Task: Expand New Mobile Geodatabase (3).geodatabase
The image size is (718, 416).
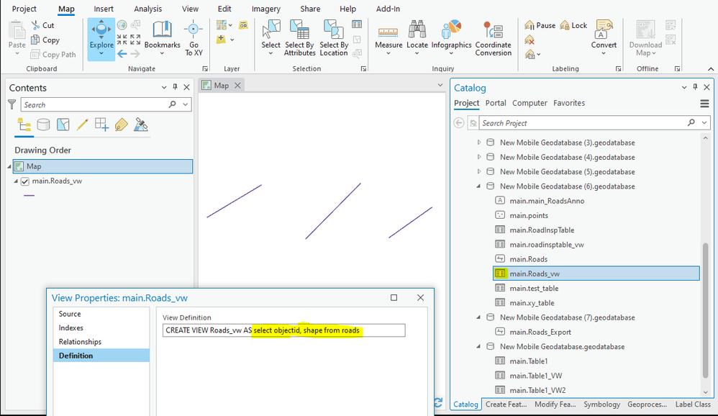Action: 479,143
